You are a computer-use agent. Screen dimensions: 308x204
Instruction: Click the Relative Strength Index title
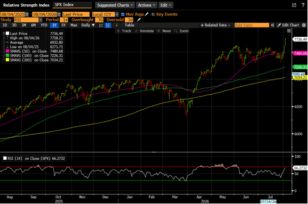pos(26,5)
